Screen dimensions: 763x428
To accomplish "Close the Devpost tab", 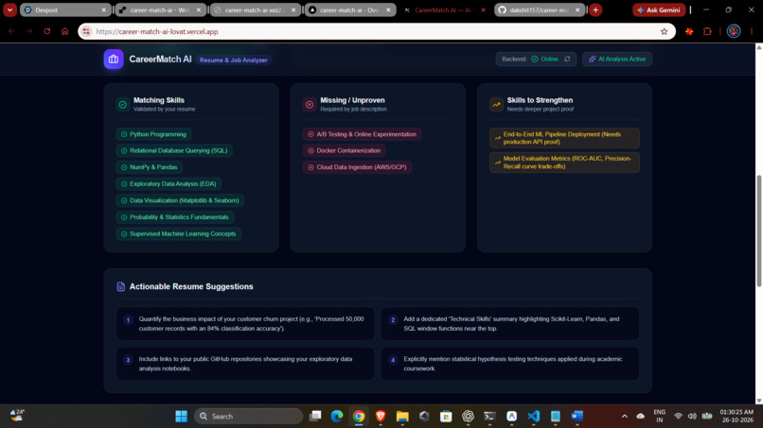I will tap(103, 9).
